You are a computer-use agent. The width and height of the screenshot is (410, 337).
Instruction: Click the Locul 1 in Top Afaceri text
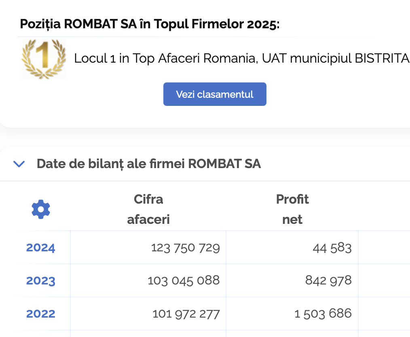click(241, 59)
